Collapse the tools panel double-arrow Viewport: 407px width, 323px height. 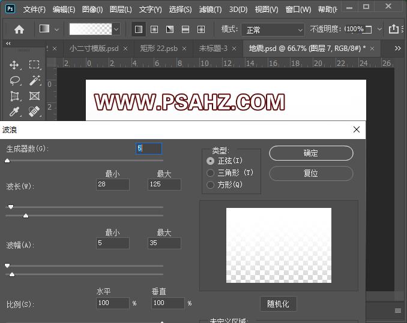tap(8, 44)
